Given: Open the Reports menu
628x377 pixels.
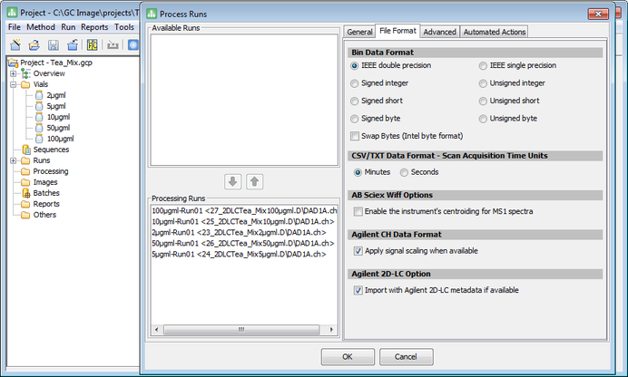Looking at the screenshot, I should [x=94, y=27].
